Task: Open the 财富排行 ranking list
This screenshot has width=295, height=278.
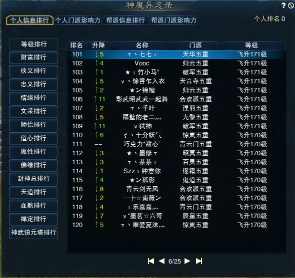Action: tap(33, 57)
